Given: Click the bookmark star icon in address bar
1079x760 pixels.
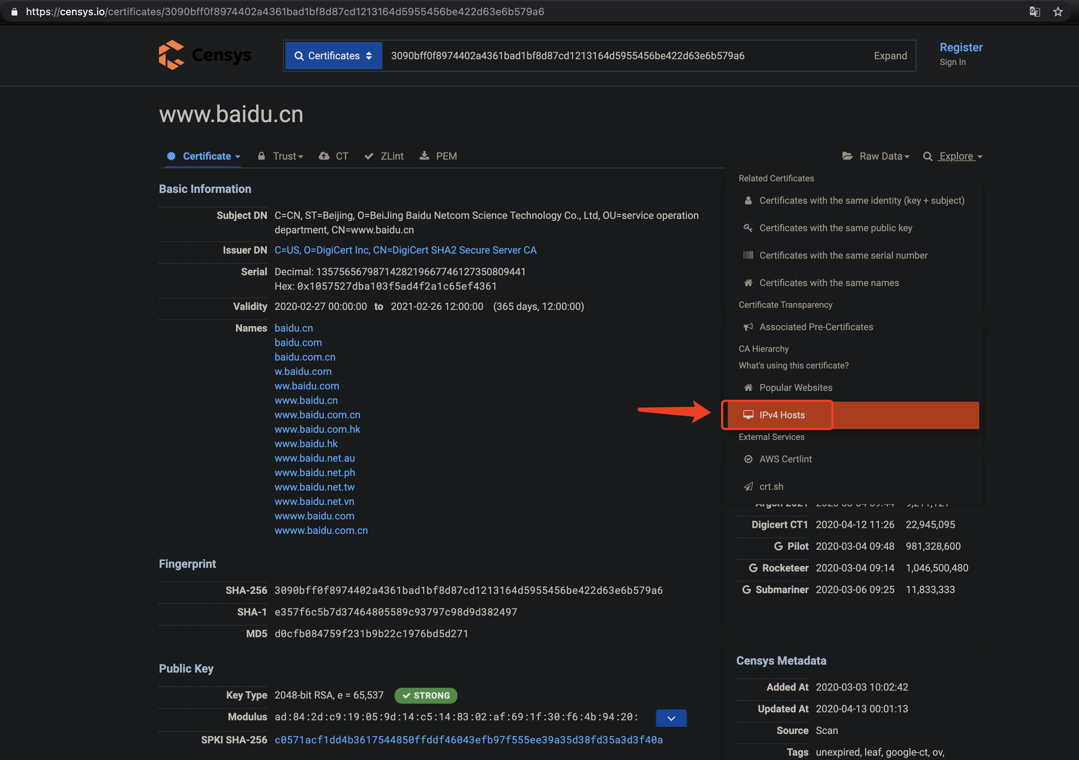Looking at the screenshot, I should point(1057,12).
